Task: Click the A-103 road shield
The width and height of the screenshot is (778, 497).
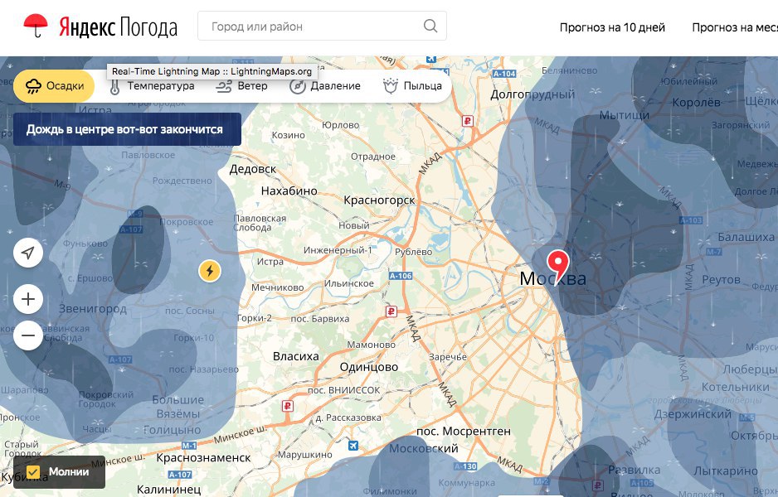Action: (691, 220)
